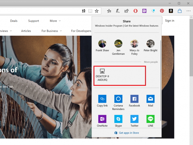
Task: Toggle Reading view book icon
Action: click(x=90, y=11)
